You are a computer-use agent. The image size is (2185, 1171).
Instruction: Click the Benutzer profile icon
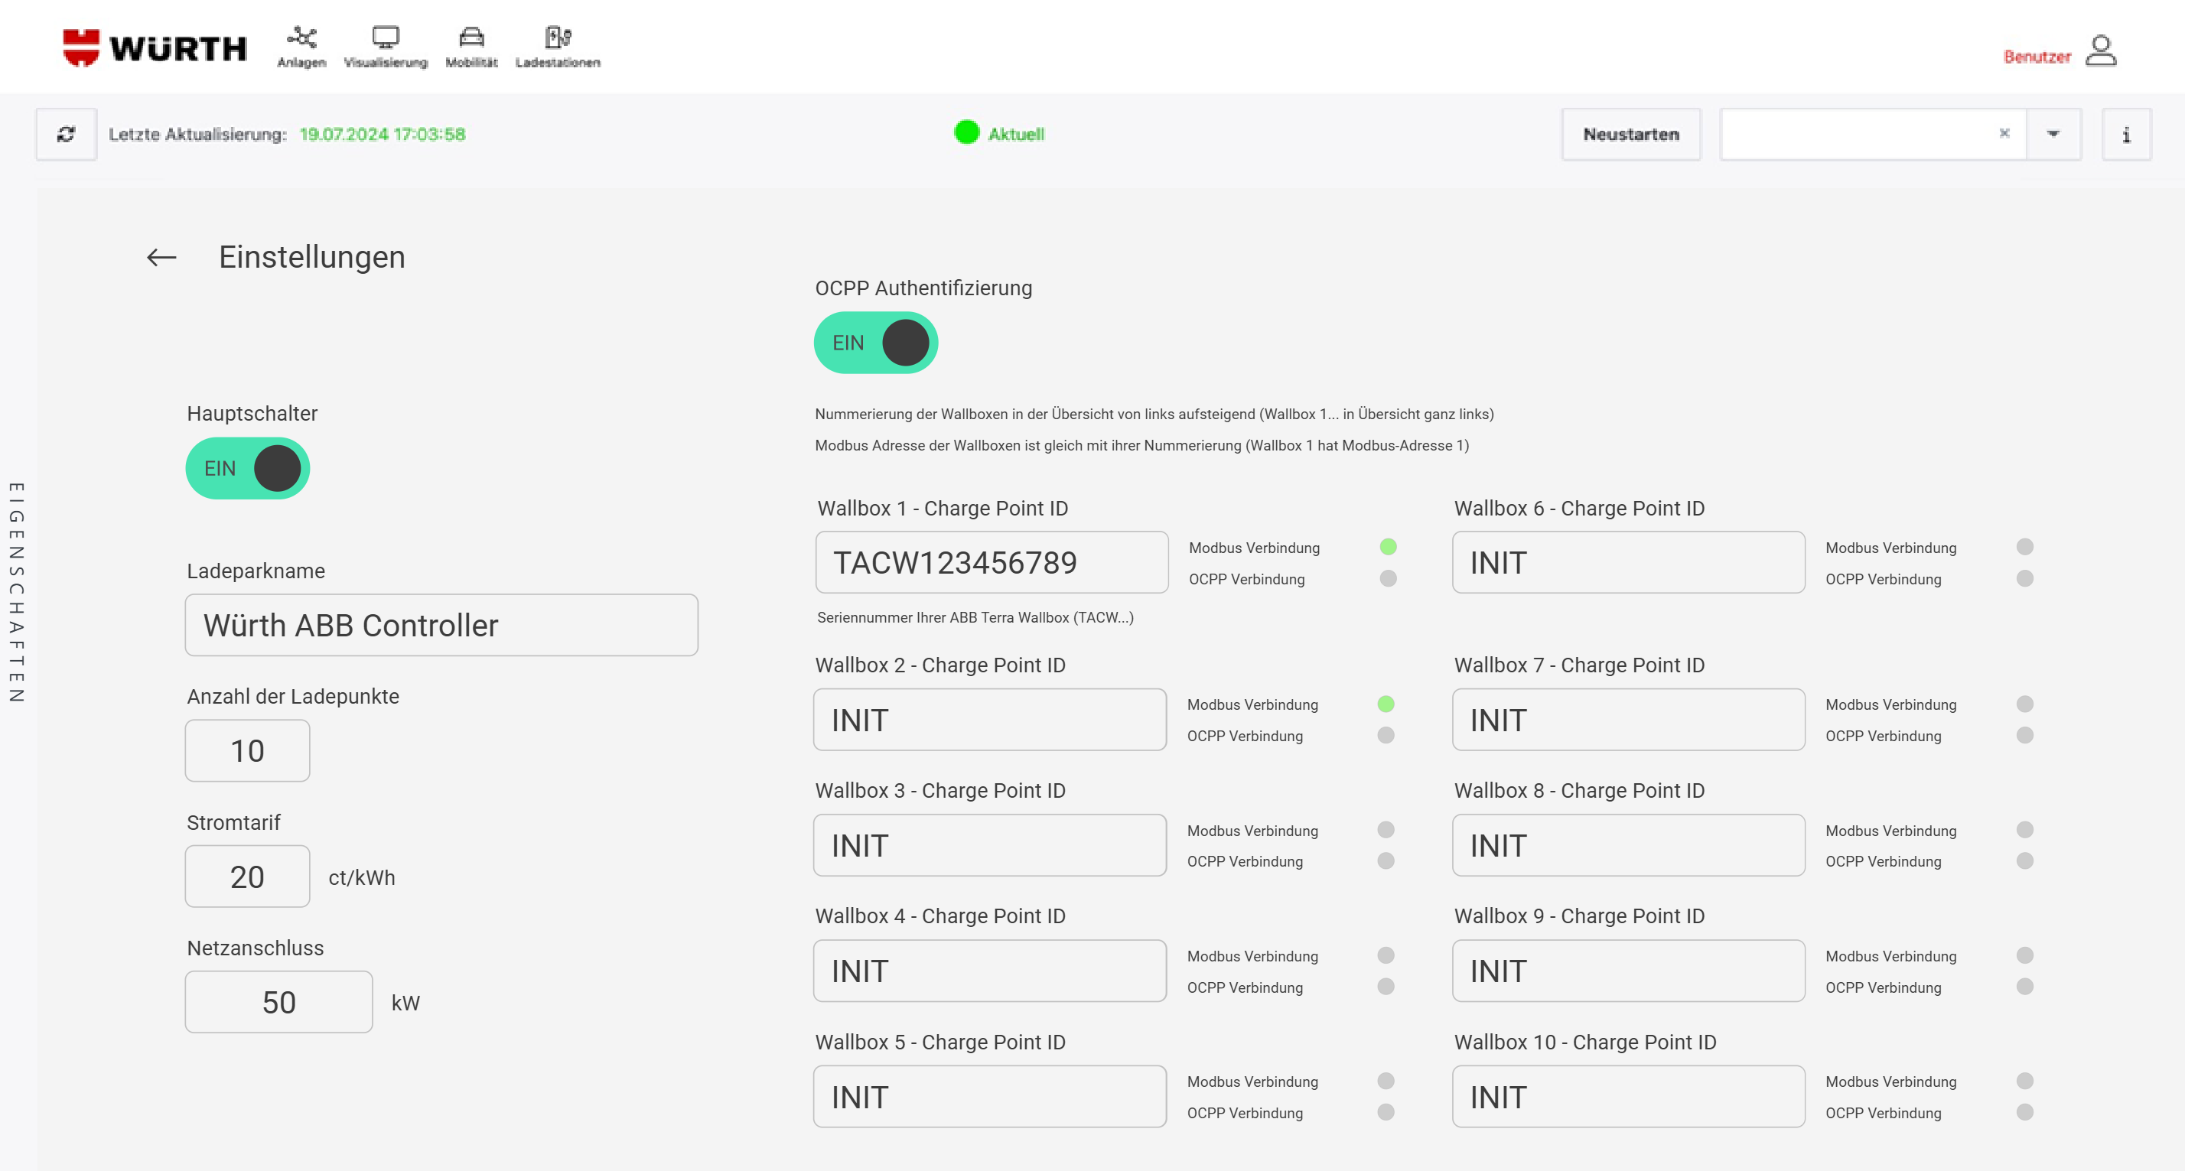click(2101, 51)
